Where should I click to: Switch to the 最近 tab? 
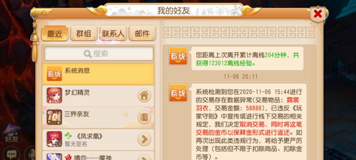[55, 33]
